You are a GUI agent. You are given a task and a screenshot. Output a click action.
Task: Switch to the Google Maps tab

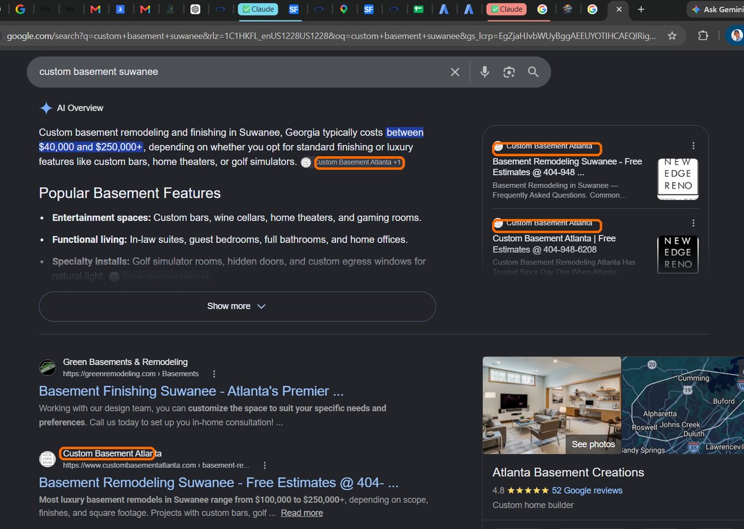(344, 9)
